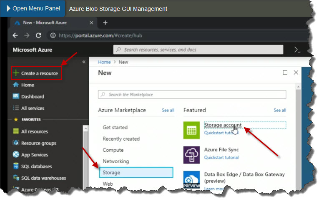This screenshot has width=324, height=204.
Task: Open the Storage account featured link
Action: (223, 125)
